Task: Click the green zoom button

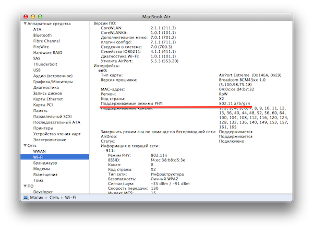Action: click(40, 17)
